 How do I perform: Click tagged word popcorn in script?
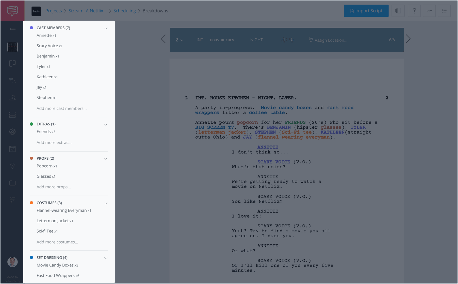tap(247, 123)
